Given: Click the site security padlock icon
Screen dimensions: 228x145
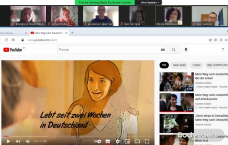Looking at the screenshot, I should pyautogui.click(x=22, y=40).
